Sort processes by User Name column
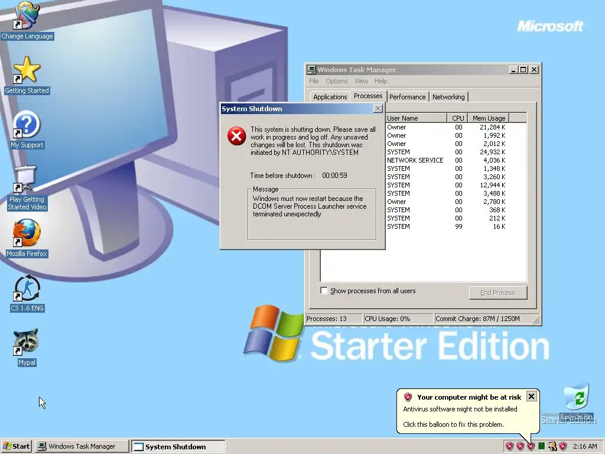Screen dimensions: 605x454 pyautogui.click(x=416, y=118)
